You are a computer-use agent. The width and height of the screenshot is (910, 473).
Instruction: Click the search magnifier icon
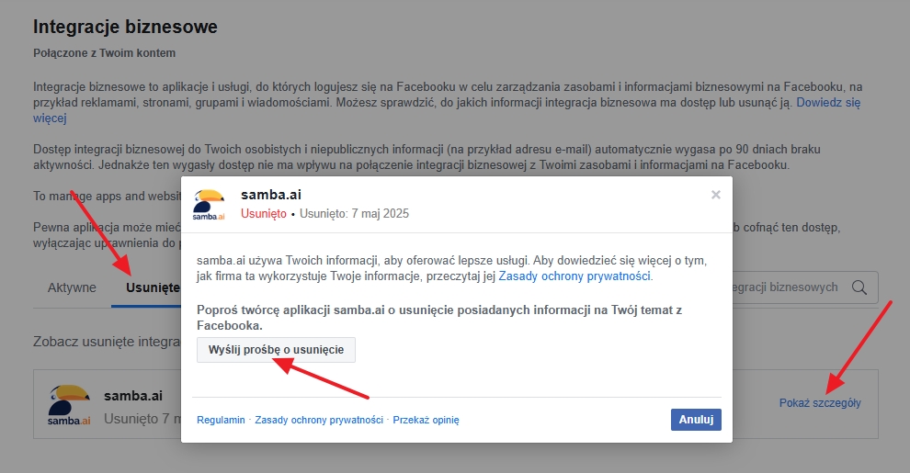coord(859,287)
